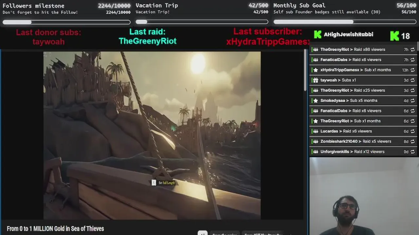Click last donor name taywoah in red overlay

click(x=48, y=41)
